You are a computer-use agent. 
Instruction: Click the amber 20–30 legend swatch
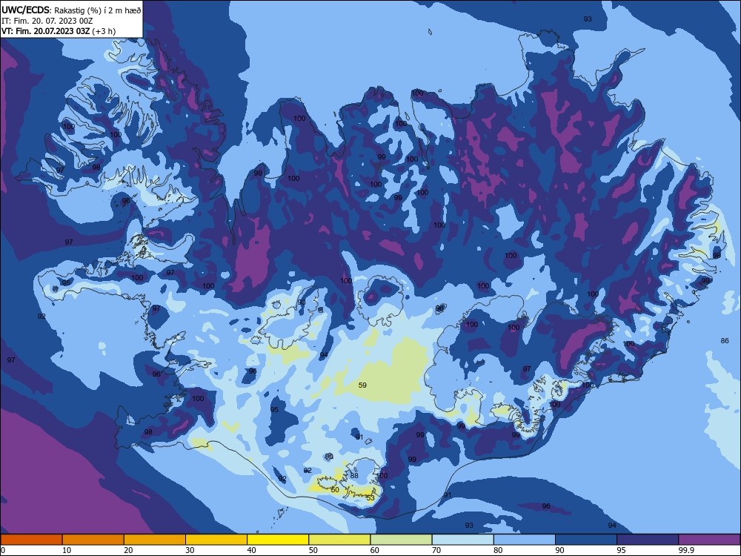(155, 540)
